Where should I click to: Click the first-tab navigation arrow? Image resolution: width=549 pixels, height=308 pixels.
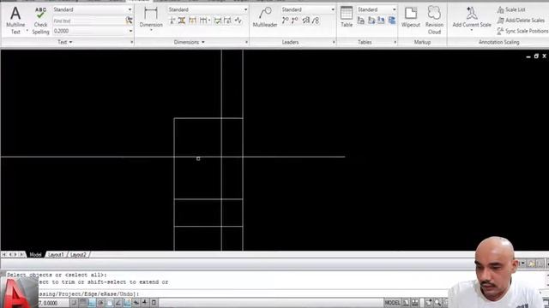tap(4, 255)
